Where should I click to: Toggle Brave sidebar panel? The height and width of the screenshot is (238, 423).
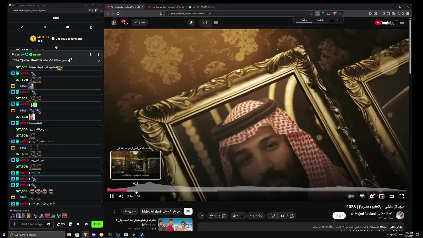click(x=388, y=13)
